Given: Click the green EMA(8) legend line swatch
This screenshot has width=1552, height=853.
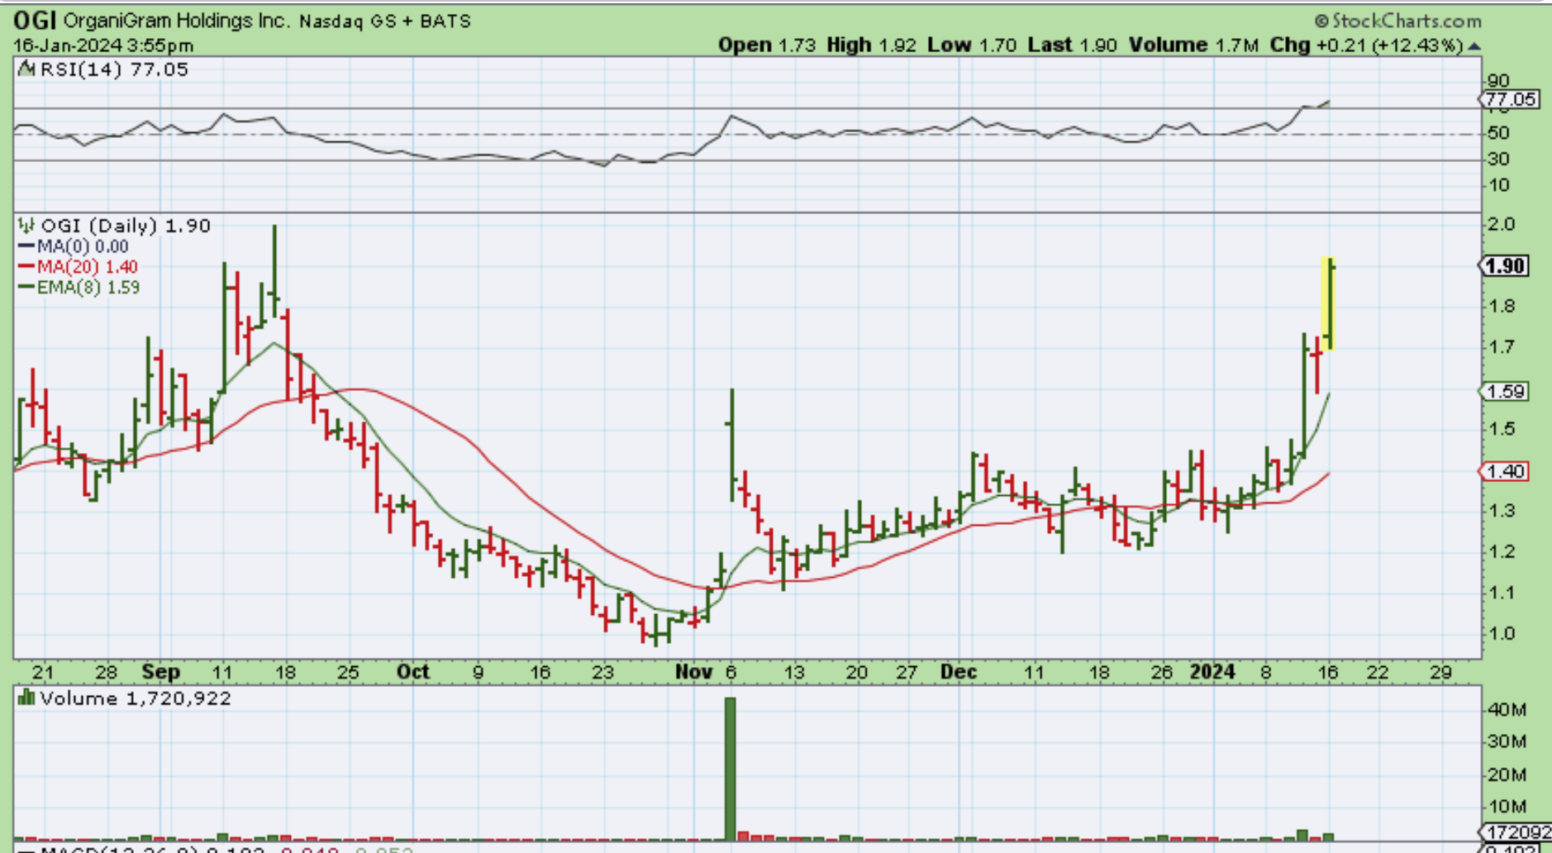Looking at the screenshot, I should click(26, 288).
